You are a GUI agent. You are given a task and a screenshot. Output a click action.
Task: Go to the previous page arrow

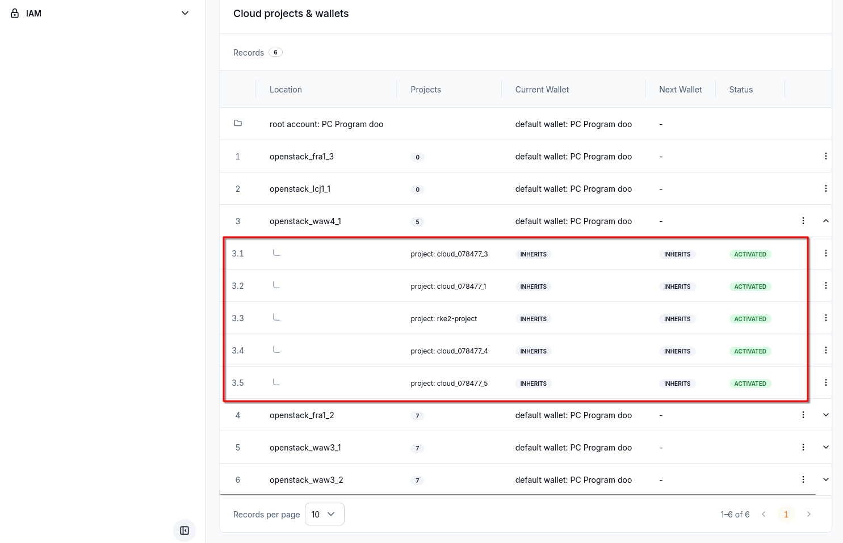pyautogui.click(x=764, y=514)
